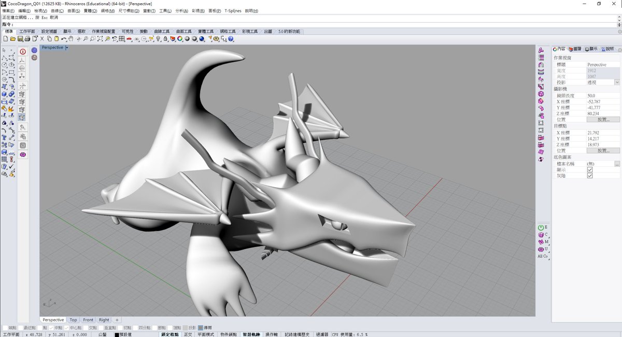Click the red car Named Views icon
The height and width of the screenshot is (337, 622).
click(x=130, y=39)
